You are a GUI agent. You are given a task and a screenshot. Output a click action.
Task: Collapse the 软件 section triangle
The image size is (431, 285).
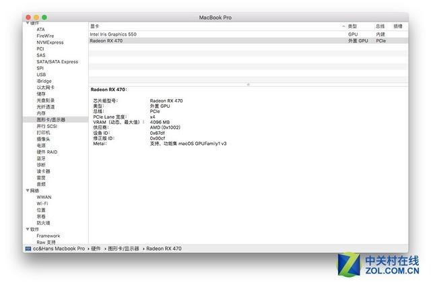pyautogui.click(x=28, y=229)
